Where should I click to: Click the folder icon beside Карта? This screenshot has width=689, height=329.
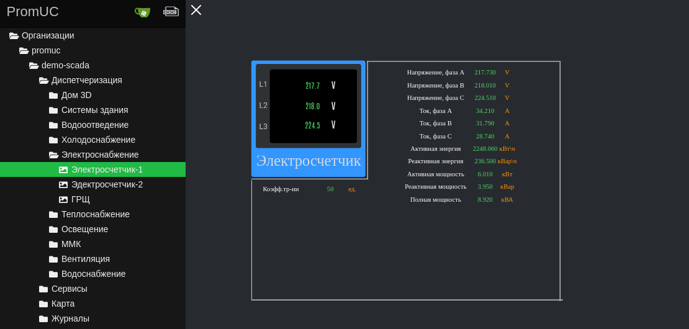(43, 304)
